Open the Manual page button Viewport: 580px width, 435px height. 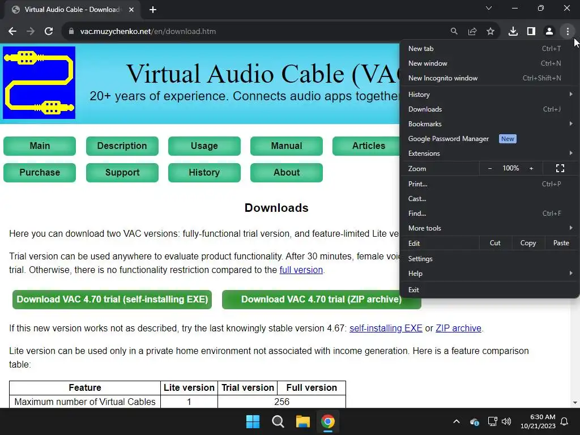[x=286, y=146]
